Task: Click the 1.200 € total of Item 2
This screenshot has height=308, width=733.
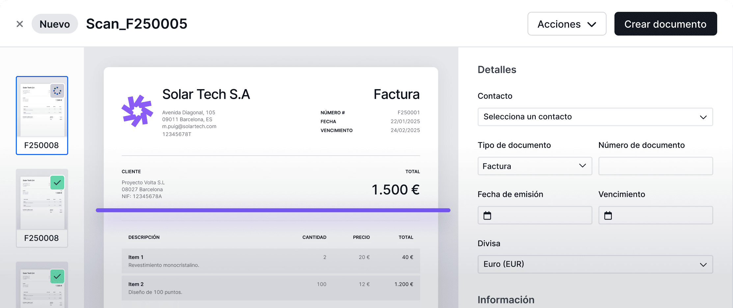Action: tap(404, 284)
